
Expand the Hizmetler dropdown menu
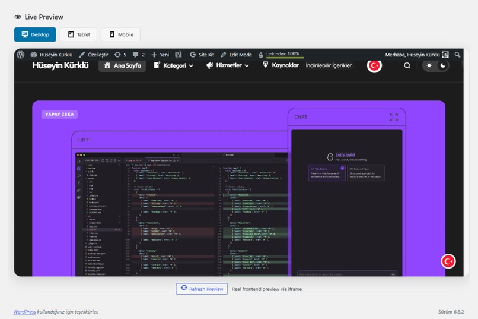pos(227,65)
